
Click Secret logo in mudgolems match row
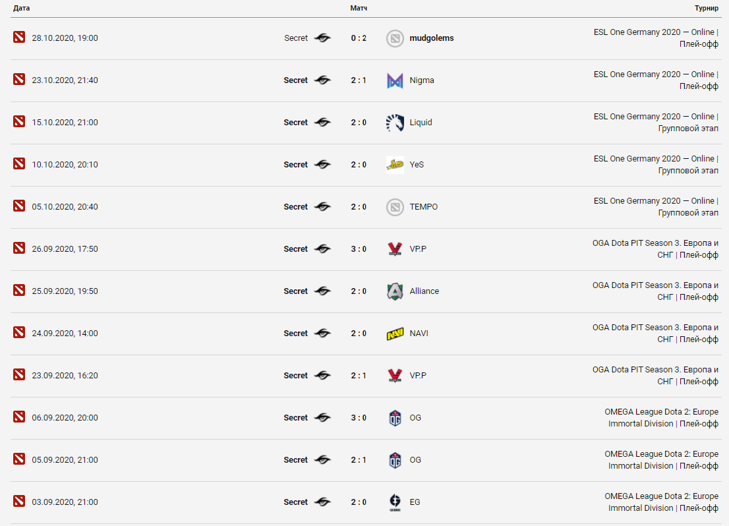pos(322,38)
